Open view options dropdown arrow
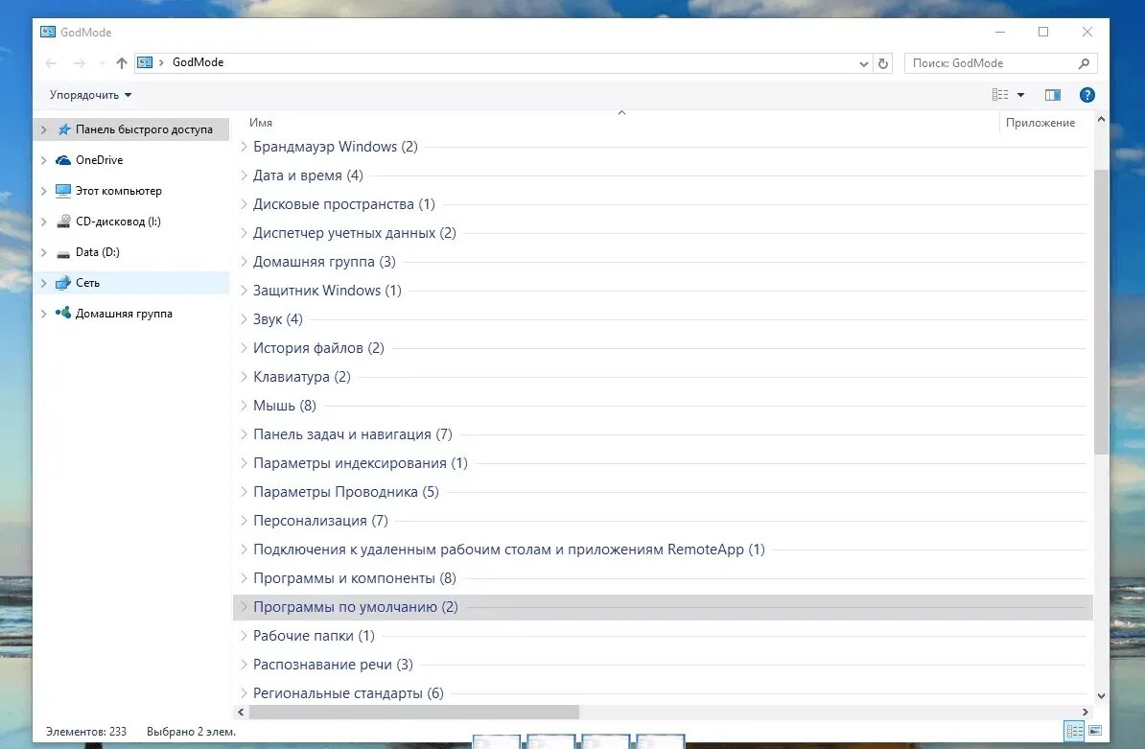Screen dimensions: 1145x749 (1021, 95)
